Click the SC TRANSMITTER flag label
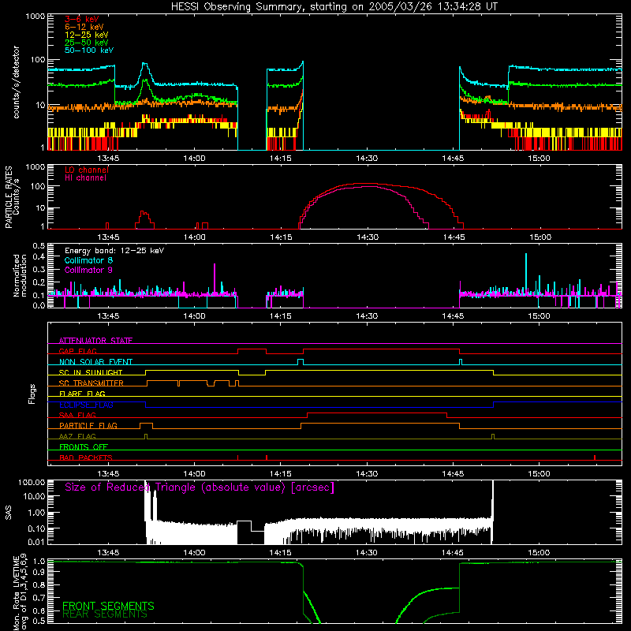The height and width of the screenshot is (631, 631). click(91, 383)
